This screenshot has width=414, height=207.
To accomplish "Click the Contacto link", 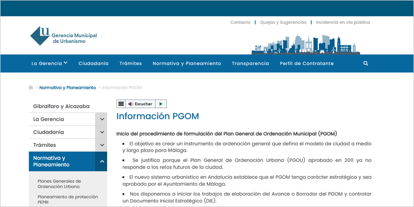I will pyautogui.click(x=240, y=22).
